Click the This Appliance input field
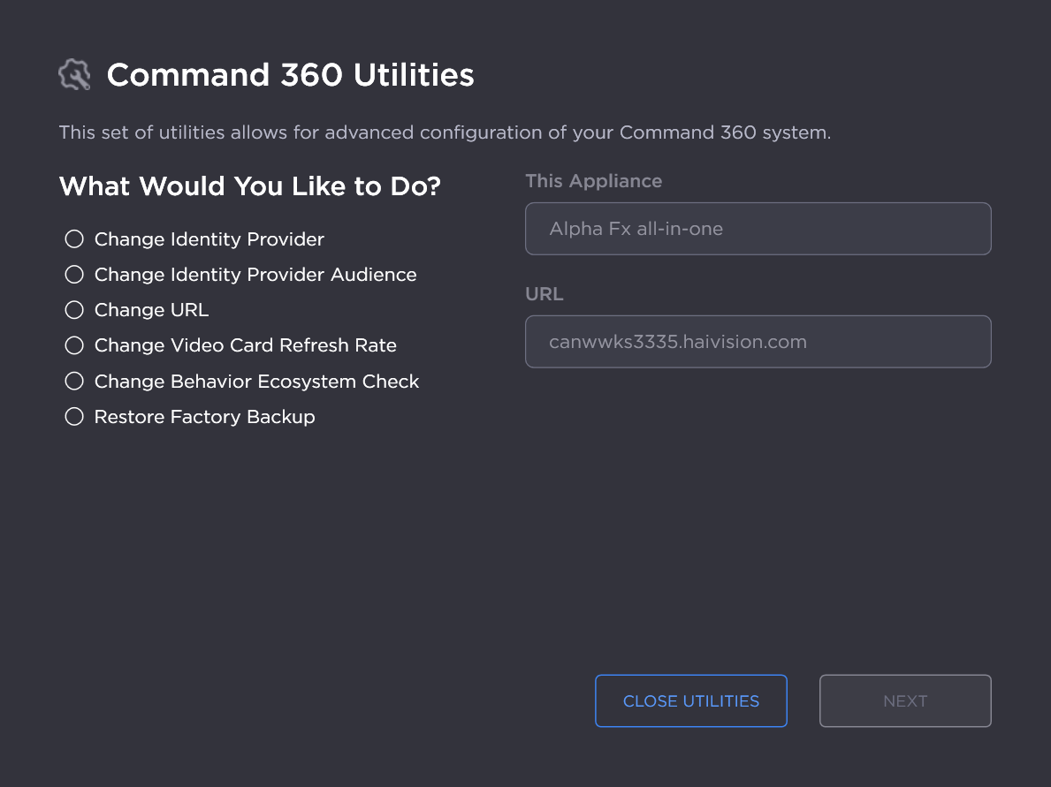The height and width of the screenshot is (787, 1051). [x=758, y=229]
